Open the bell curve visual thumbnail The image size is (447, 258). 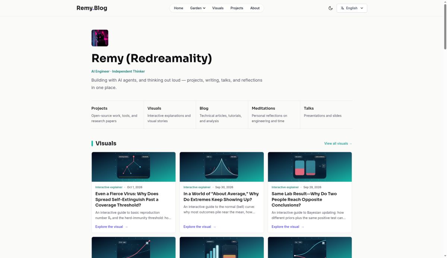click(x=222, y=167)
